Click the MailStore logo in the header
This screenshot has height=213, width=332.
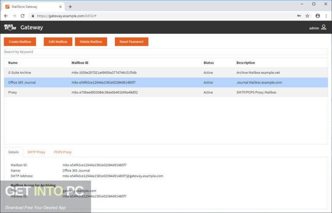click(x=10, y=27)
